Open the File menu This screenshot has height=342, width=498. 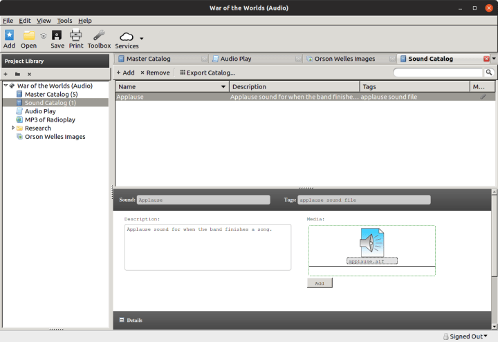point(8,21)
